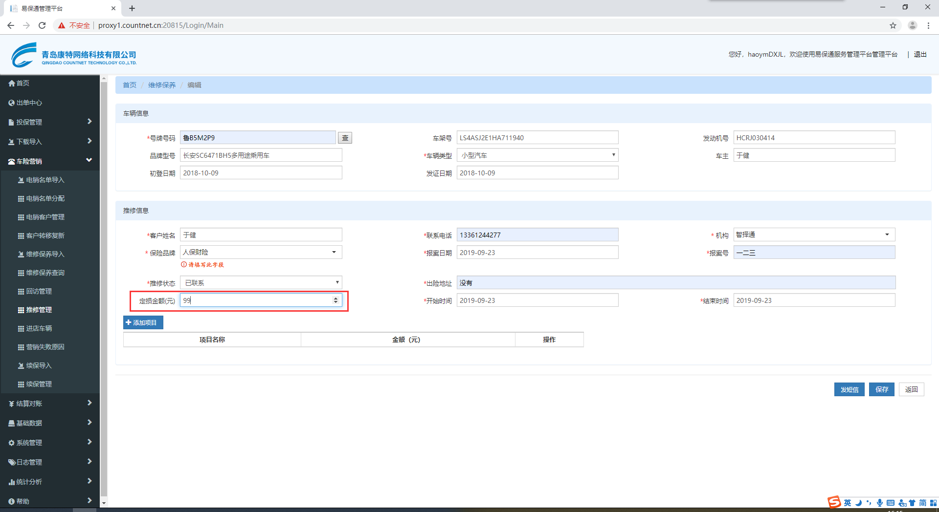The width and height of the screenshot is (939, 512).
Task: Click 维修保养 breadcrumb link
Action: coord(162,85)
